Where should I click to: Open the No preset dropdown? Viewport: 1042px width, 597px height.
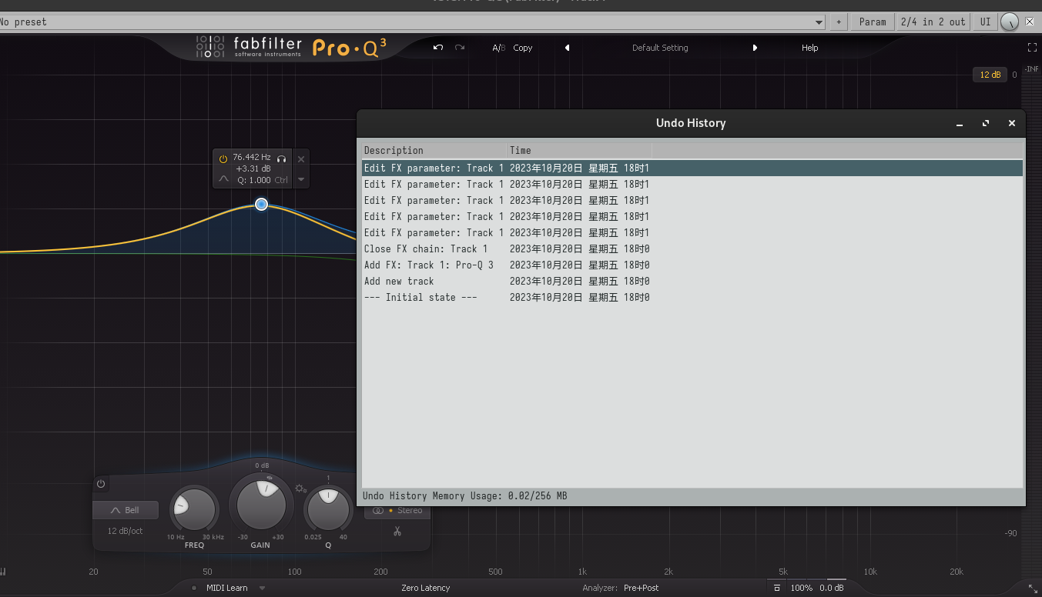412,22
